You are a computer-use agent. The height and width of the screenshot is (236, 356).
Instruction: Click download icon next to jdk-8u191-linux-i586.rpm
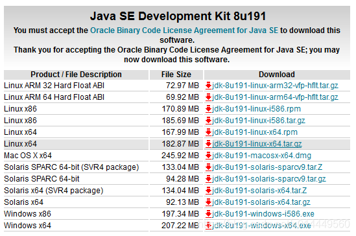coord(208,109)
